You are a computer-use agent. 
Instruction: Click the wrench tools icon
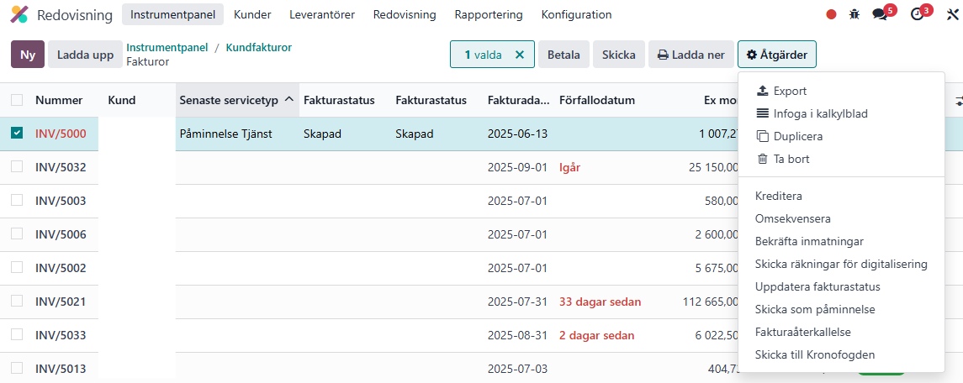(x=953, y=14)
